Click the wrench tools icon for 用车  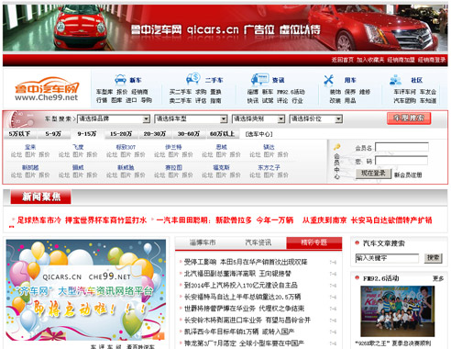(328, 80)
